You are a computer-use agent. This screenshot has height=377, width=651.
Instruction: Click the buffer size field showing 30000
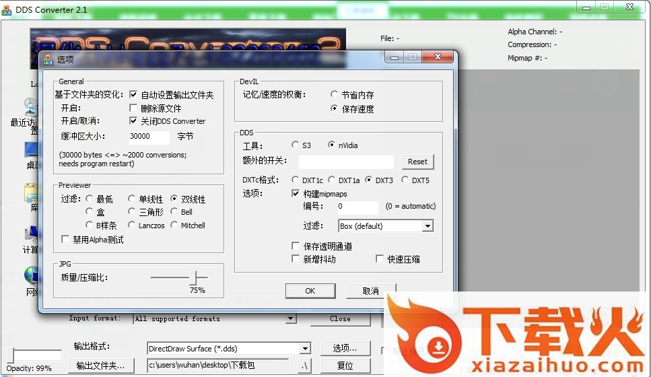149,136
